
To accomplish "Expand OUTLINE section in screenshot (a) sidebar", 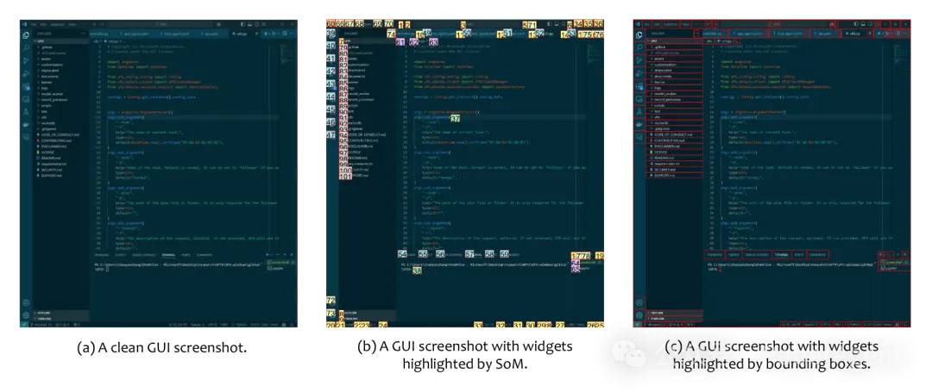I will pyautogui.click(x=61, y=313).
